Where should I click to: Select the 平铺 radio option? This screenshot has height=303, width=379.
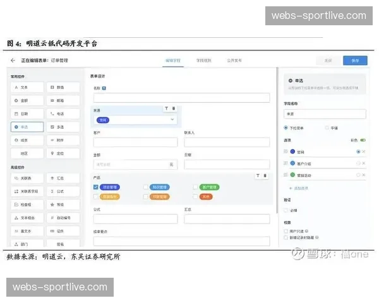tap(327, 128)
